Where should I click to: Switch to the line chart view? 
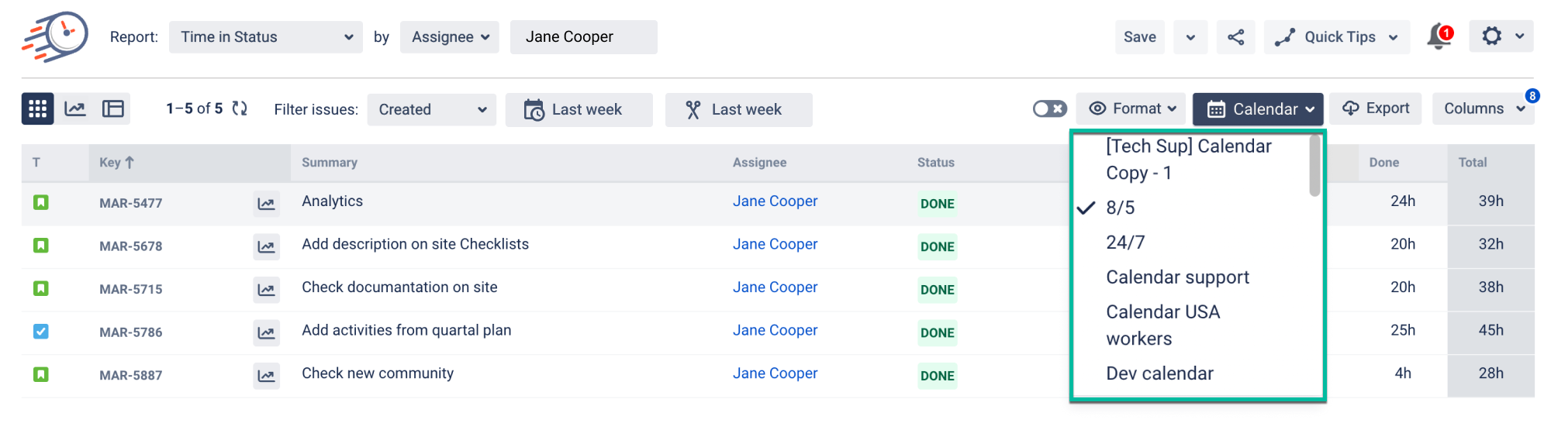point(75,109)
